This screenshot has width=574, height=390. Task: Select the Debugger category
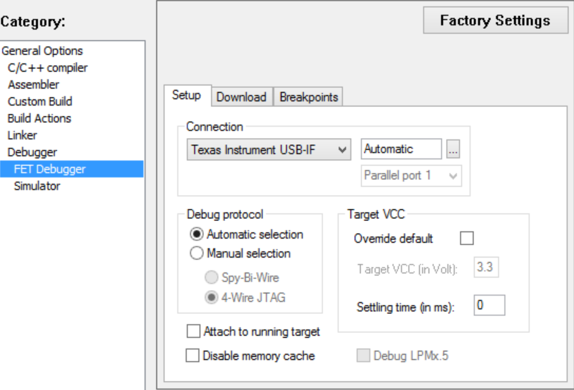click(32, 152)
